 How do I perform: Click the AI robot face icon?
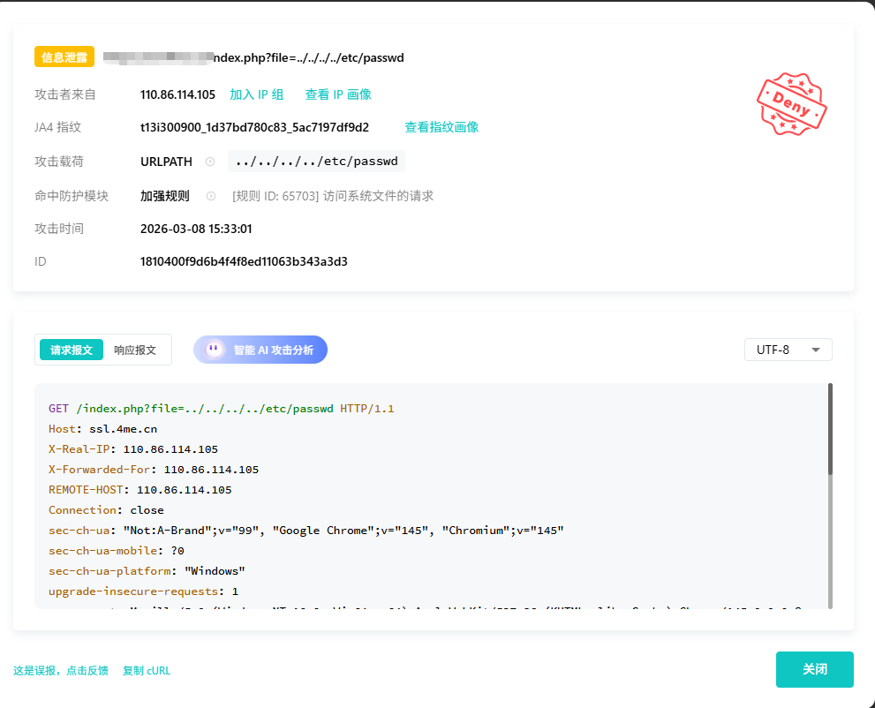215,350
